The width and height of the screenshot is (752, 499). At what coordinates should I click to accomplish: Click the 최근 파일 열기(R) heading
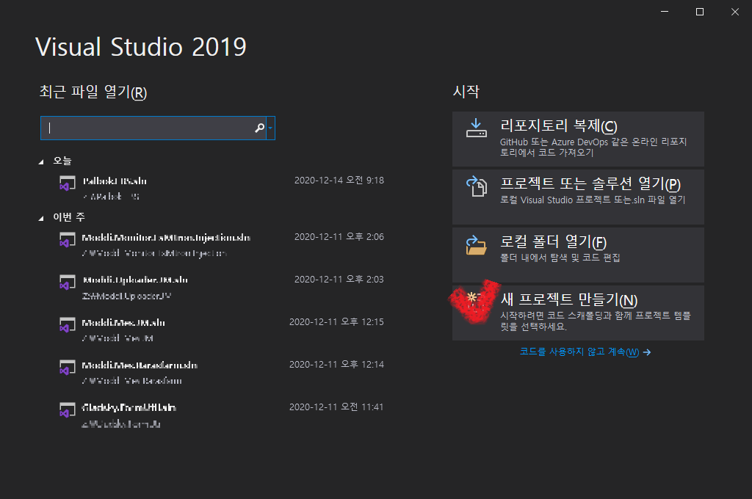coord(93,92)
